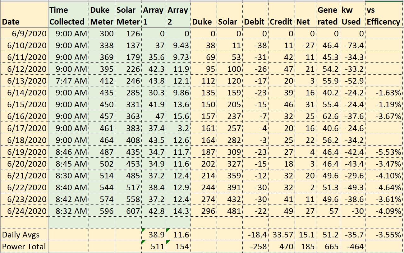Viewport: 404px width, 253px height.
Task: Select Power Total Array 2 value 154
Action: click(x=178, y=246)
